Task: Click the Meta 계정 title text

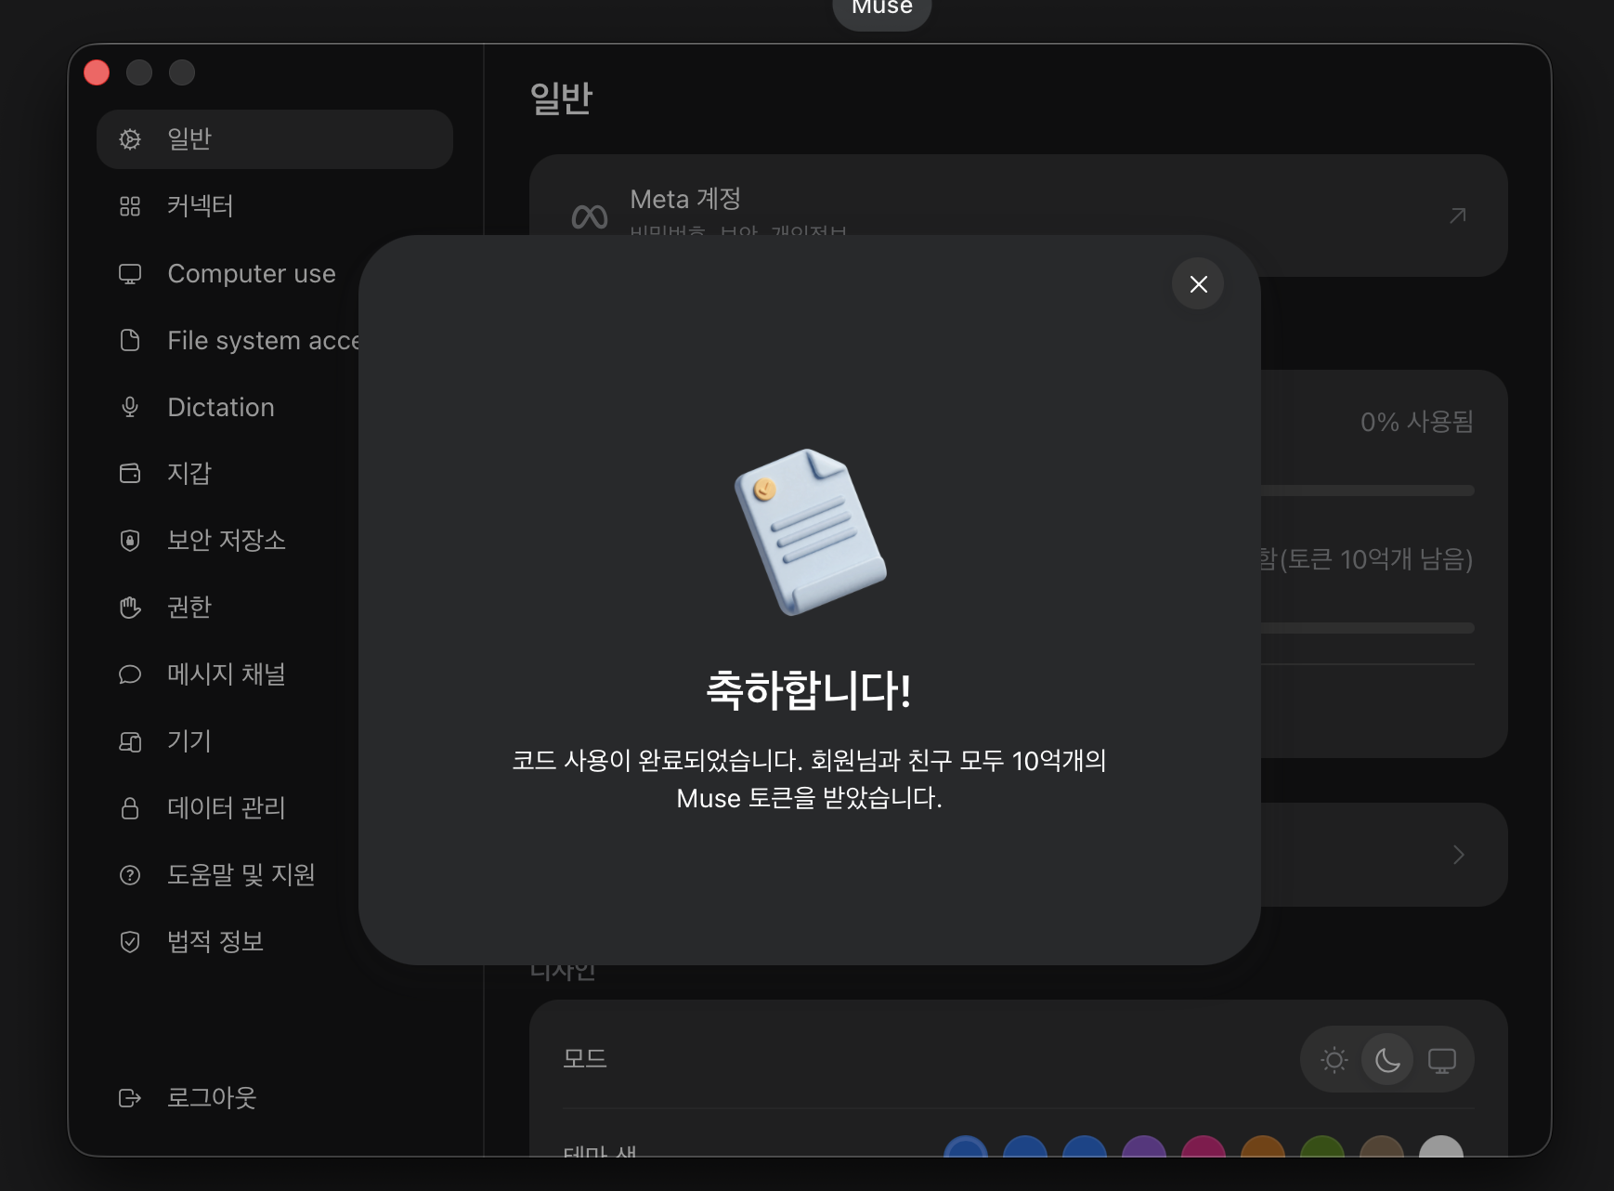Action: 685,199
